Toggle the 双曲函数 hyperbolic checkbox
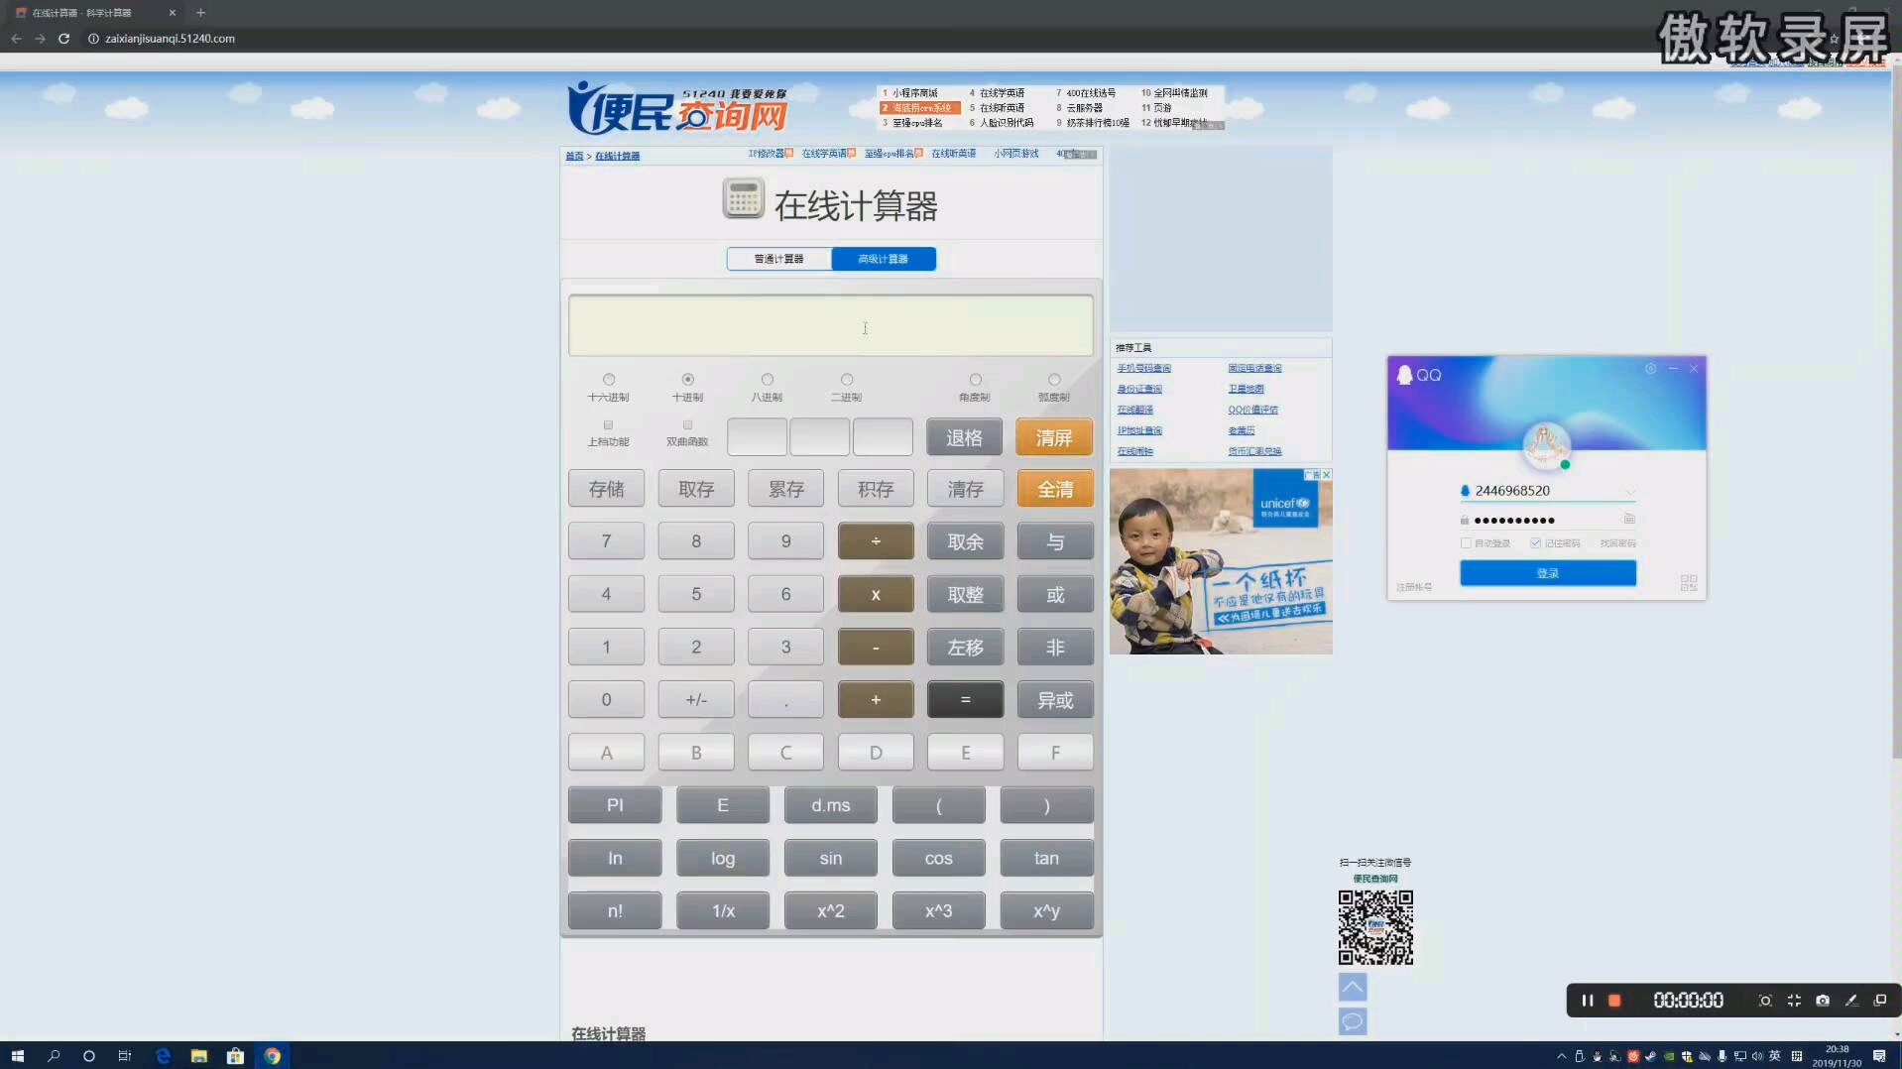The height and width of the screenshot is (1069, 1902). click(x=687, y=425)
